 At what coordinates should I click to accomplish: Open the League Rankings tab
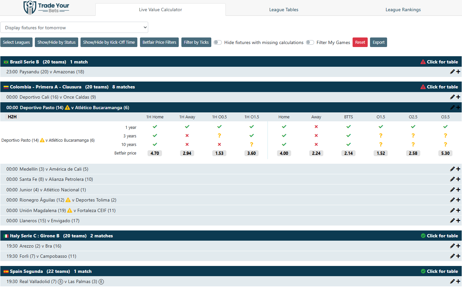click(403, 10)
